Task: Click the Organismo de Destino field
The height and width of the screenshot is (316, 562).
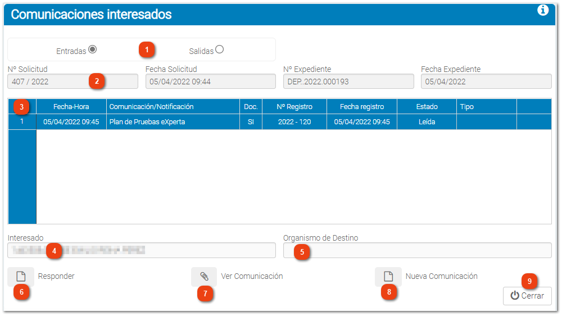Action: (418, 250)
